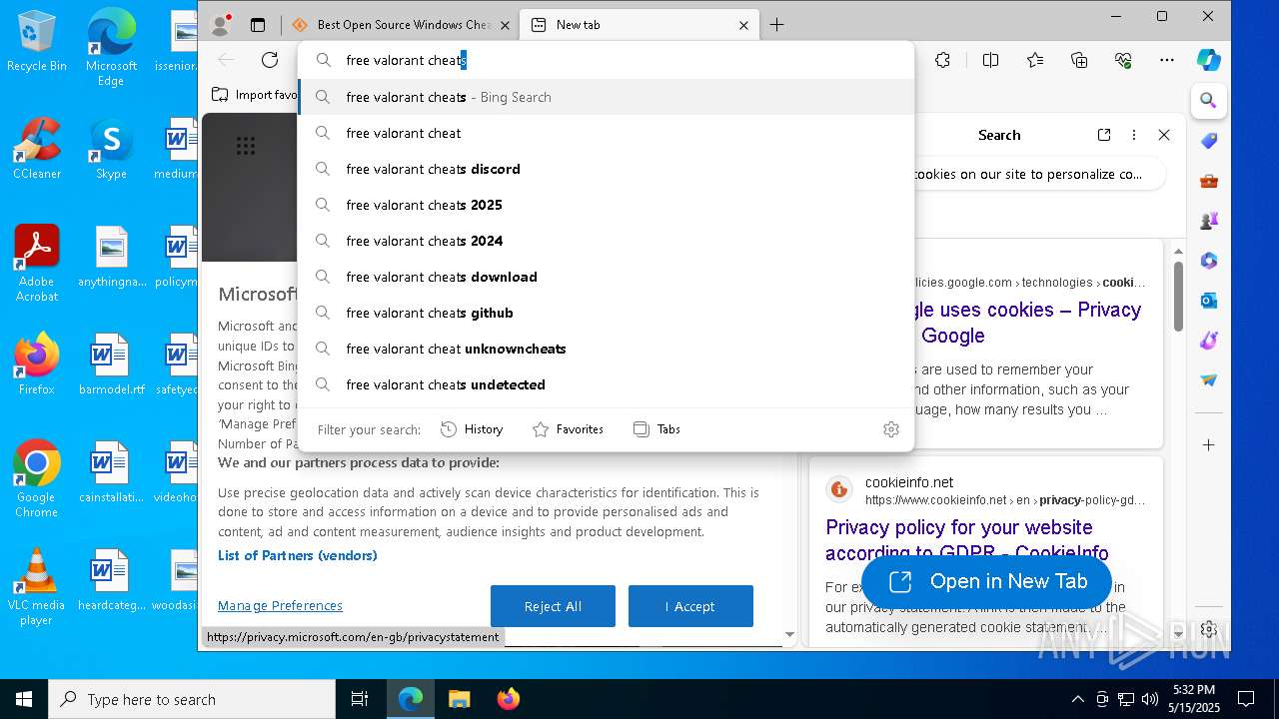Screen dimensions: 1279x719
Task: Filter search by Favorites
Action: click(568, 429)
